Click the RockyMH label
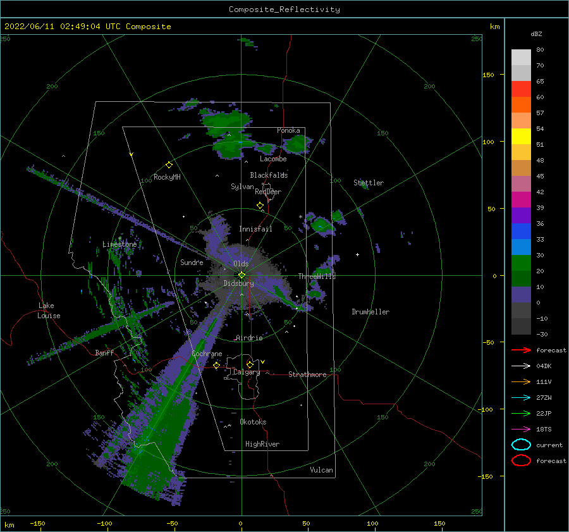Image resolution: width=569 pixels, height=532 pixels. (167, 177)
